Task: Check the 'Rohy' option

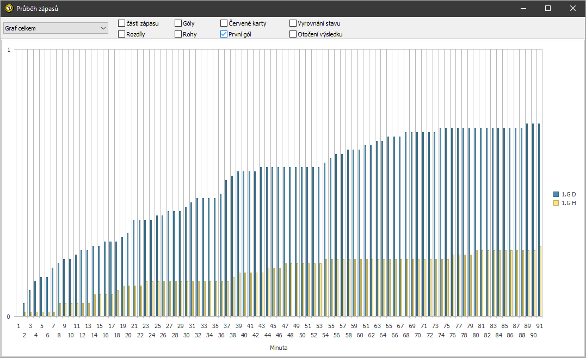Action: (178, 34)
